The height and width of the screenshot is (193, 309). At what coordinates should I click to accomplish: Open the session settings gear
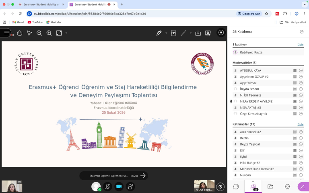pyautogui.click(x=287, y=187)
